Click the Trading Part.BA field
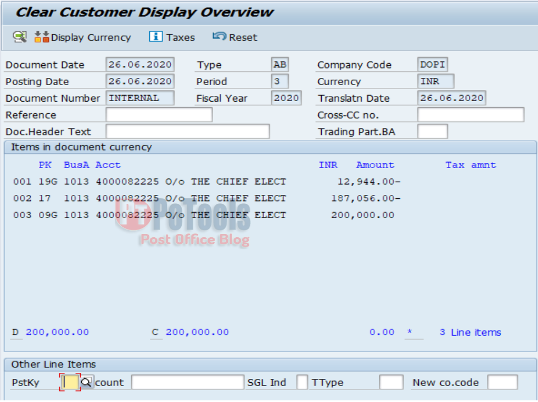This screenshot has width=538, height=402. (432, 131)
